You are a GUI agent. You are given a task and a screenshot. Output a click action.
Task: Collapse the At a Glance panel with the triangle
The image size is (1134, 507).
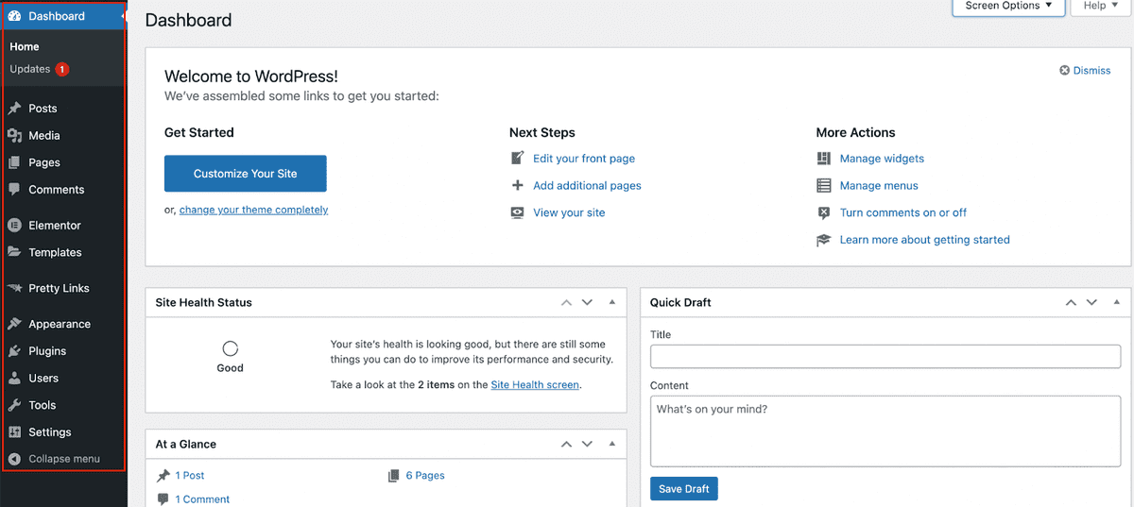tap(611, 444)
